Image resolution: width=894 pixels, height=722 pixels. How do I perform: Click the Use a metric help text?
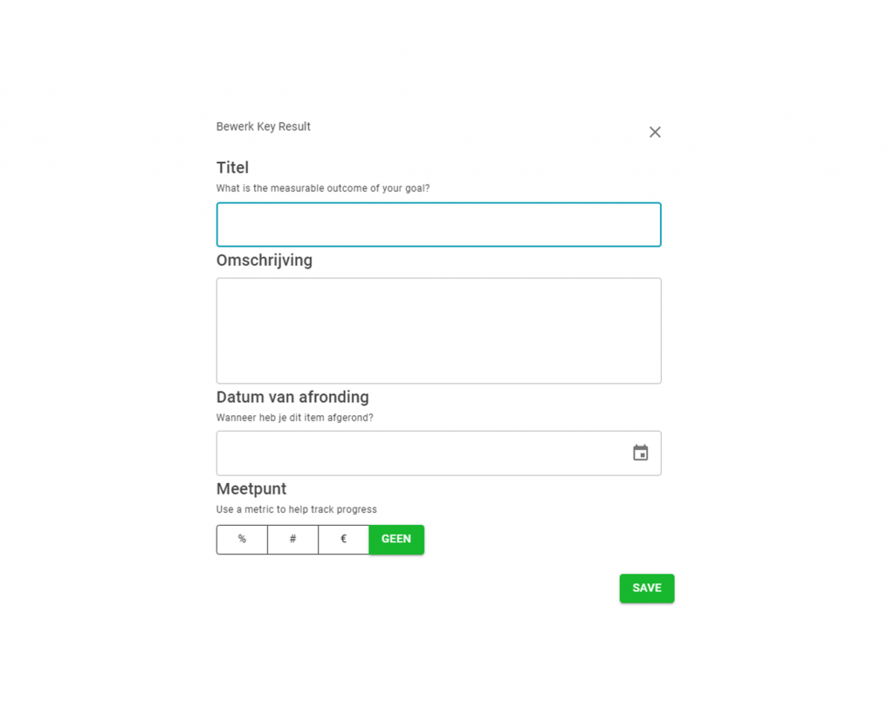pyautogui.click(x=297, y=509)
